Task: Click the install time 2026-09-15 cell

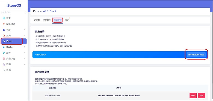Action: (52, 96)
